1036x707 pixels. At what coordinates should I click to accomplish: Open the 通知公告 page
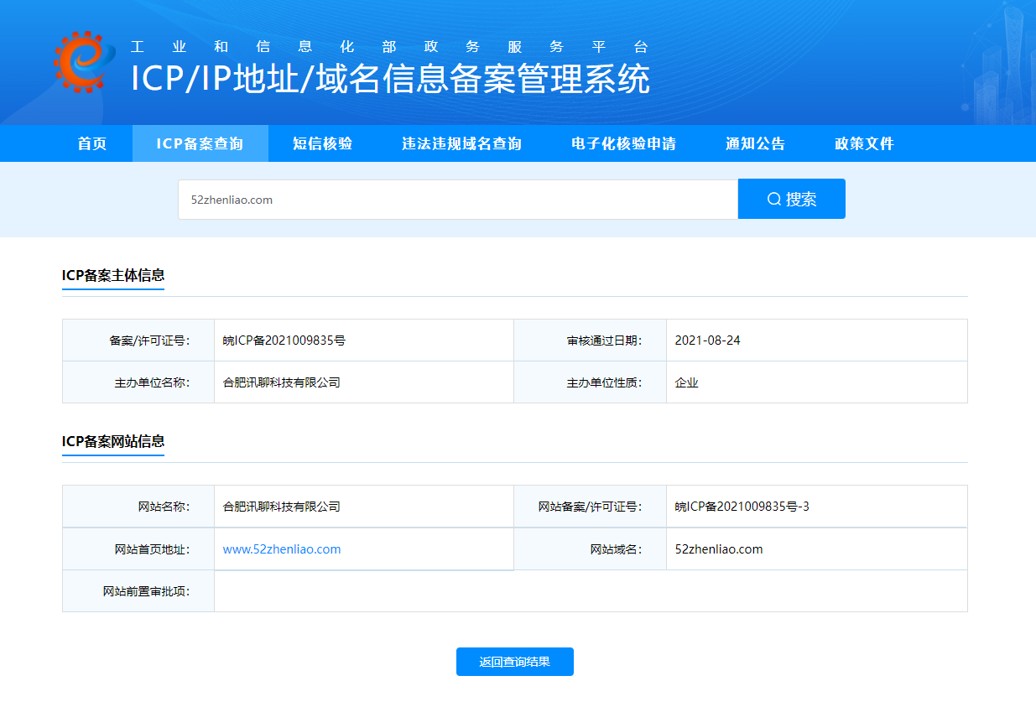755,143
